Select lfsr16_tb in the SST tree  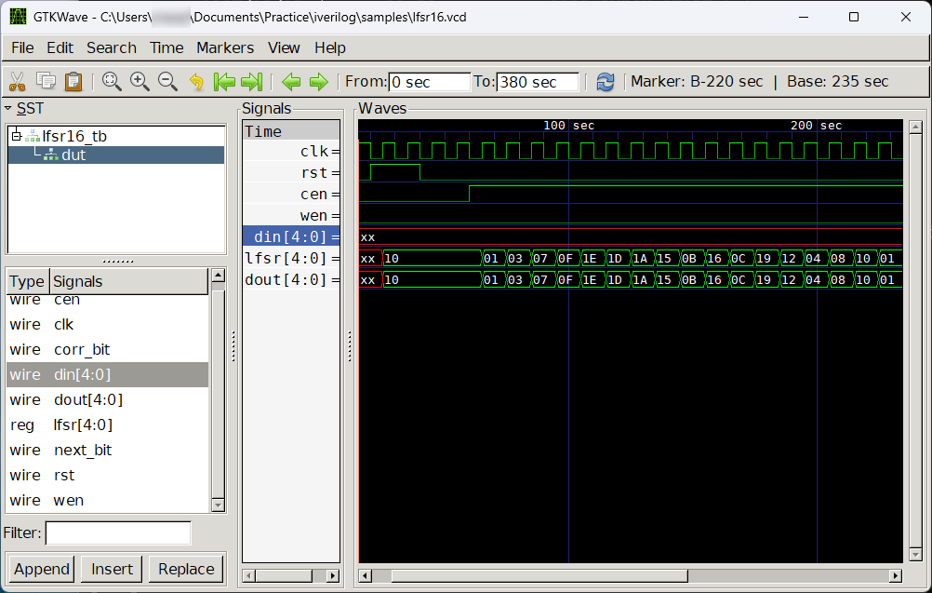click(74, 136)
